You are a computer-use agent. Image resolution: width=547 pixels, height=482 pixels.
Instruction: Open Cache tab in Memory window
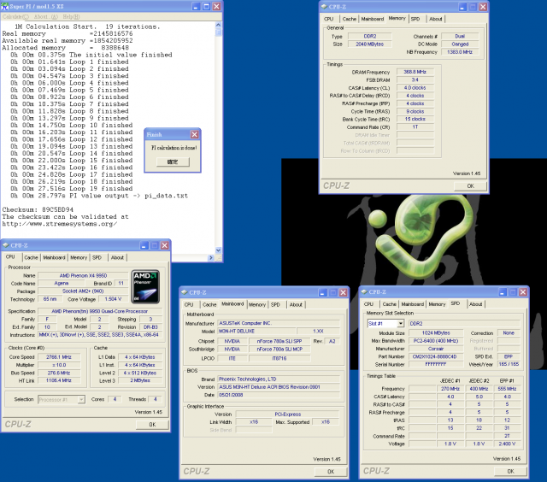click(350, 19)
